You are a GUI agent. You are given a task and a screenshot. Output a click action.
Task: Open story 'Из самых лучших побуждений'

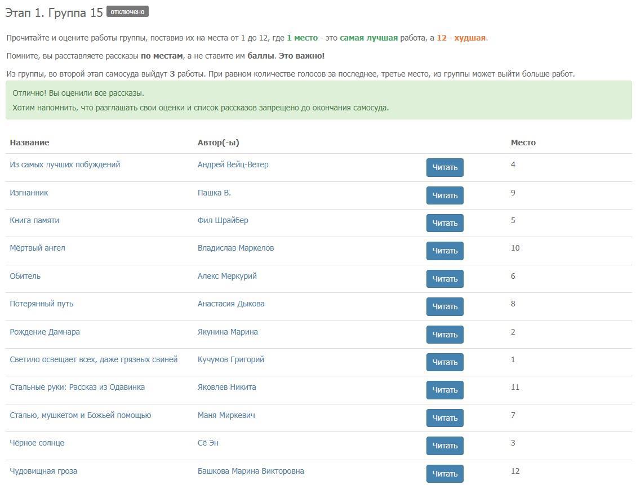coord(65,165)
